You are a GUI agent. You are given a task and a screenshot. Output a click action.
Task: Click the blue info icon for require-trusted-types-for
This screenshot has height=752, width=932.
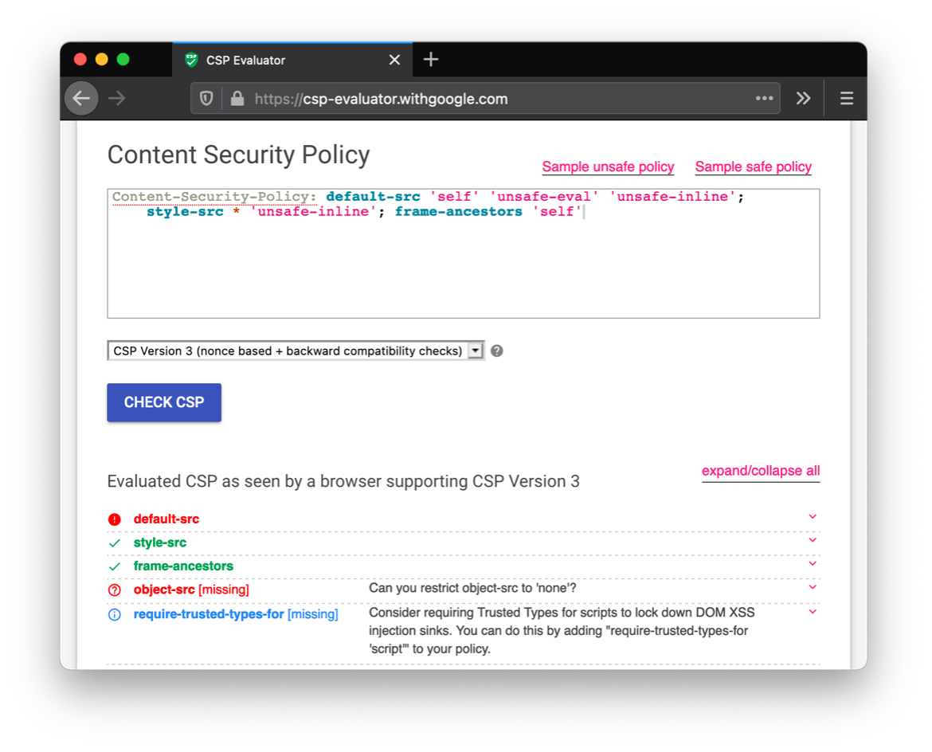click(115, 615)
